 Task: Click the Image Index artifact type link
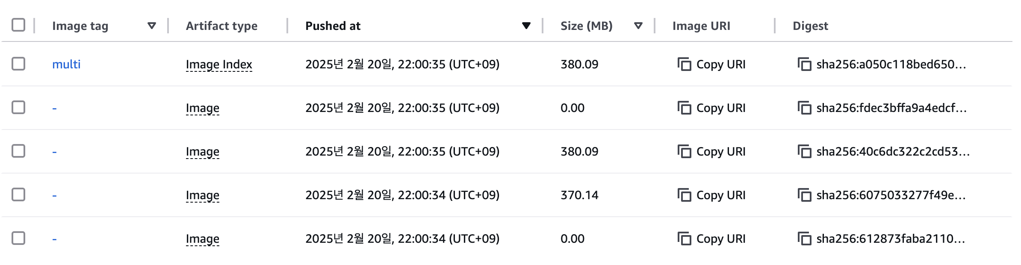[x=219, y=65]
